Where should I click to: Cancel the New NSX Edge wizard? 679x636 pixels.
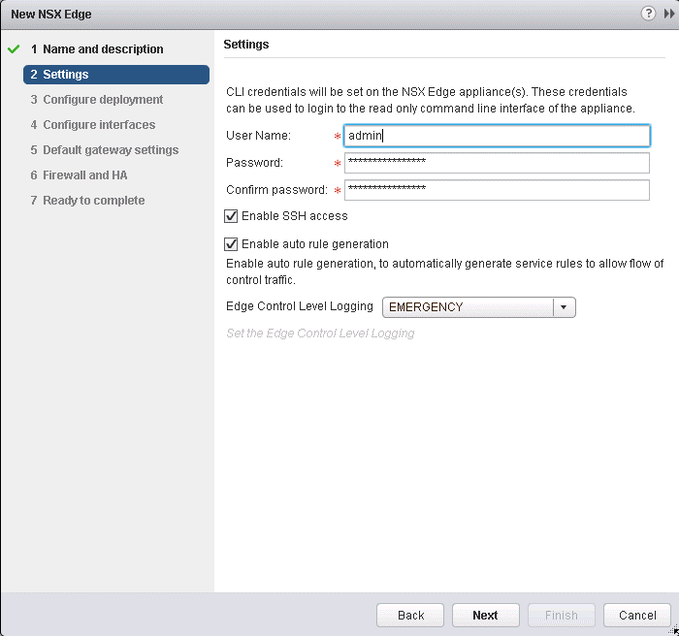click(637, 615)
